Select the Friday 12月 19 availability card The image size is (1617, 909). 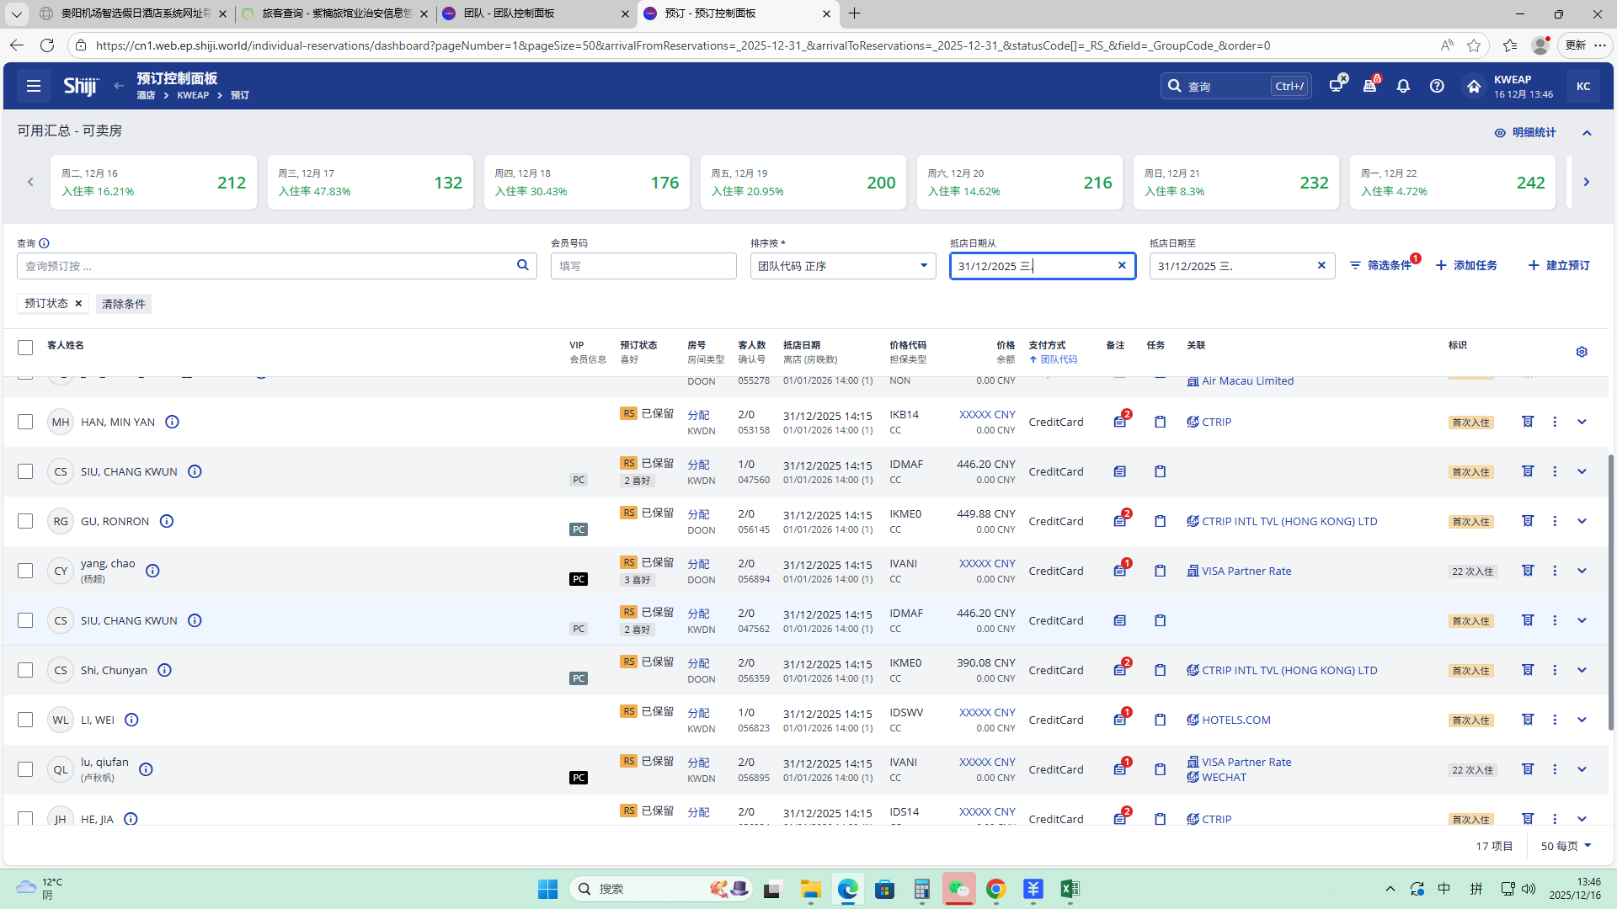click(x=803, y=182)
